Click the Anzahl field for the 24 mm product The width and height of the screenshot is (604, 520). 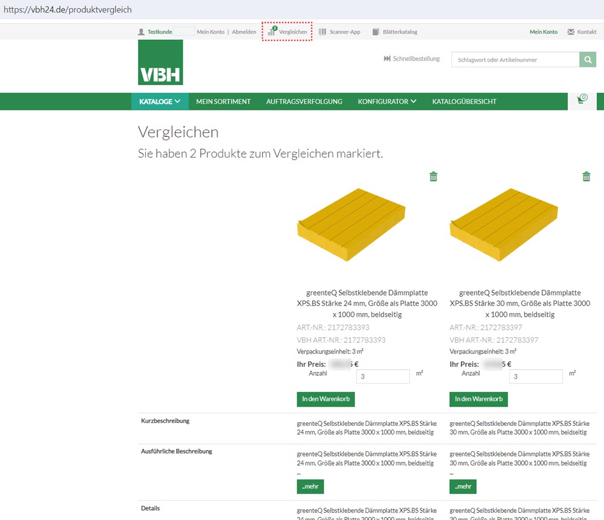click(383, 376)
